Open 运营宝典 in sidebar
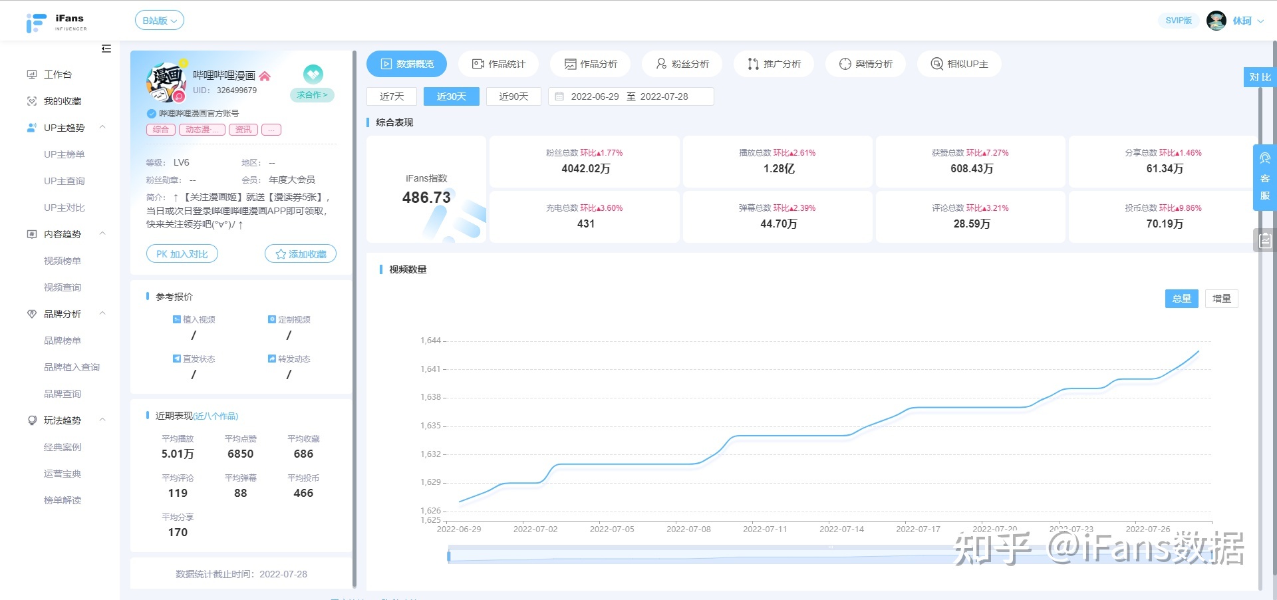 [x=63, y=474]
